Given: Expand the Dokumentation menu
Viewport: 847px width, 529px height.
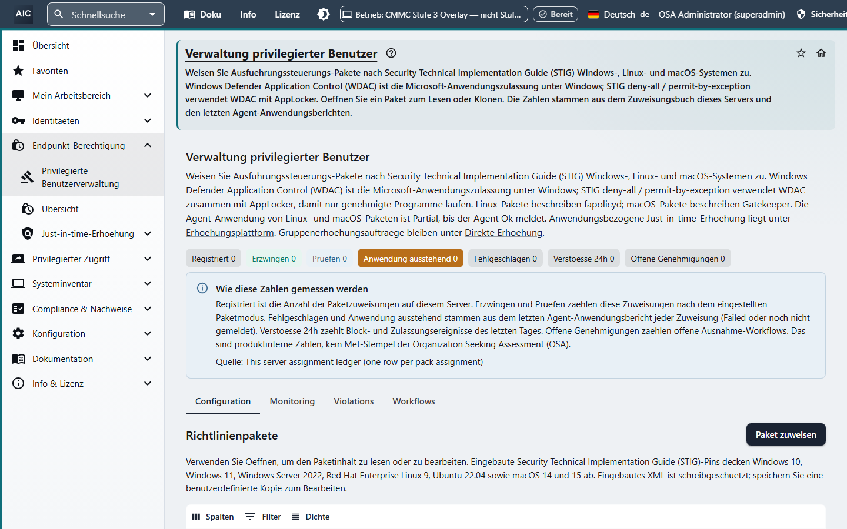Looking at the screenshot, I should click(x=148, y=359).
